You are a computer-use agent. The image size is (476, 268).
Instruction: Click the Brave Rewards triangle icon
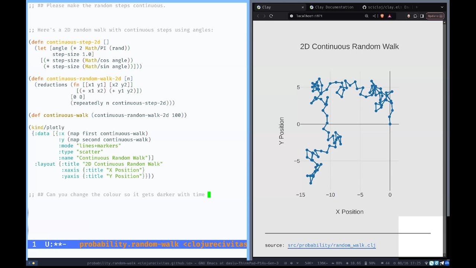point(389,16)
